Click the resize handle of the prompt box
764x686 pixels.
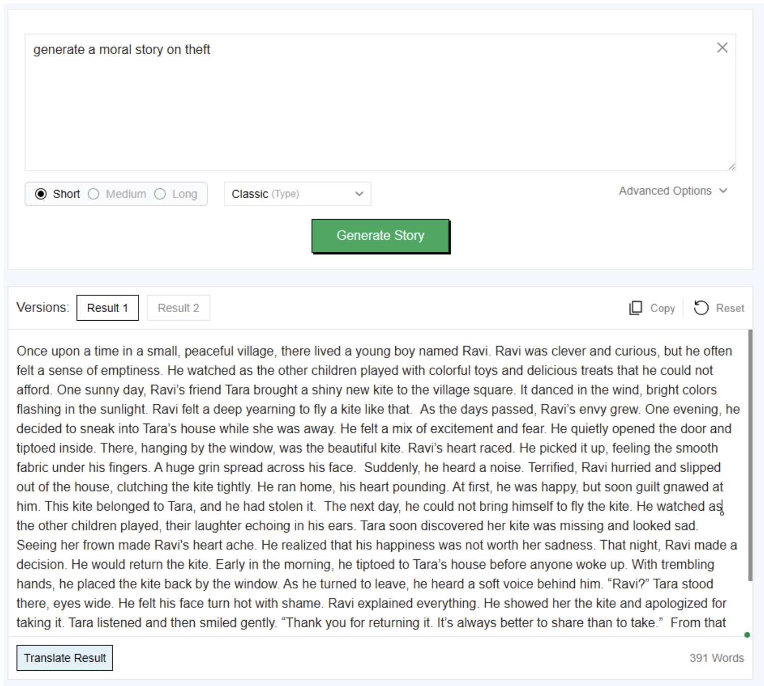(732, 167)
